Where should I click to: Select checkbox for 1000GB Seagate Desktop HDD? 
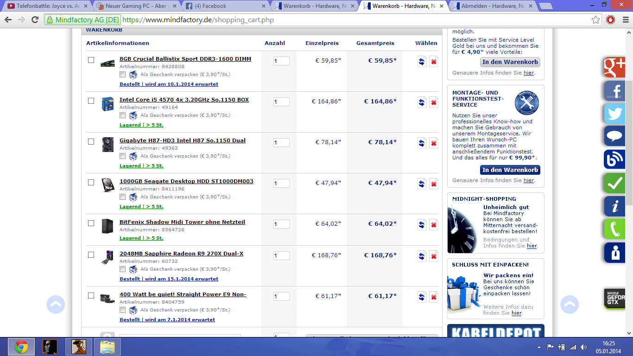point(91,182)
